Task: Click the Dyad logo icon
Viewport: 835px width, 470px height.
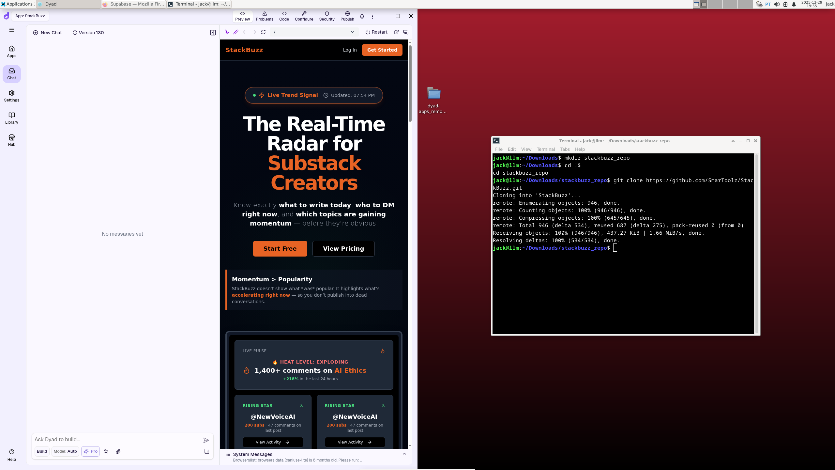Action: click(6, 16)
